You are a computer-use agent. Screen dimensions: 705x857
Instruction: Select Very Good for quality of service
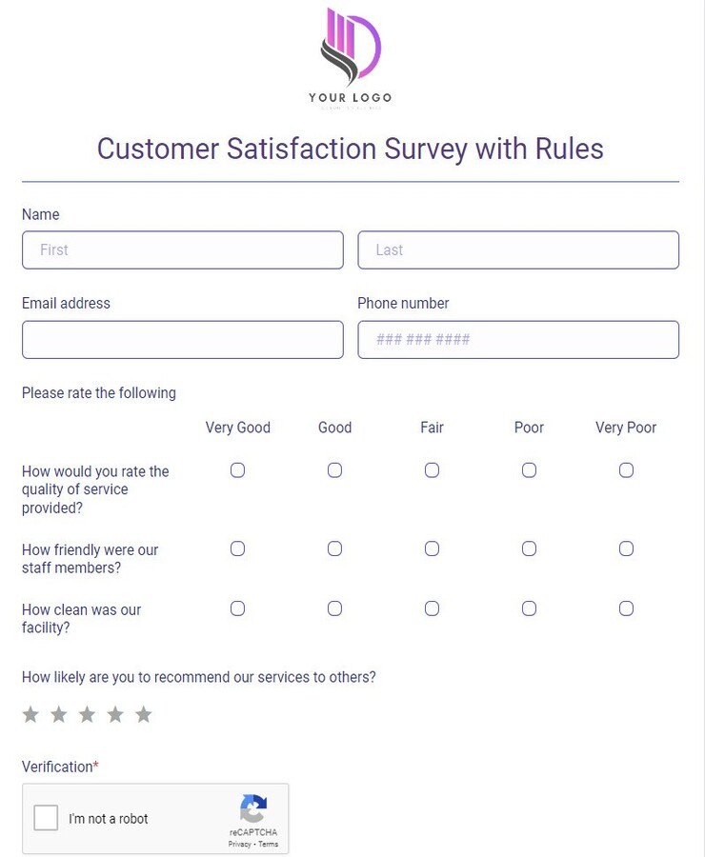(237, 469)
